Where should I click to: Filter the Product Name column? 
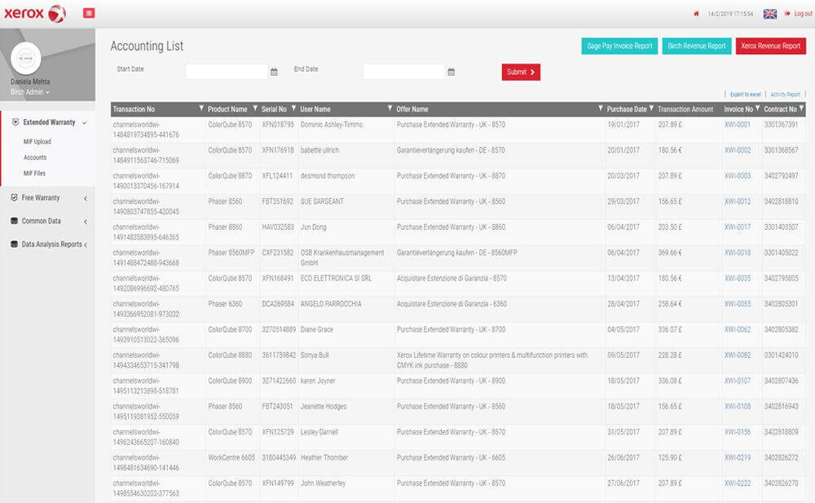[254, 108]
